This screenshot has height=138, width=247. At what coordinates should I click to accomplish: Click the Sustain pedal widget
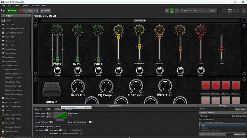[x=52, y=89]
